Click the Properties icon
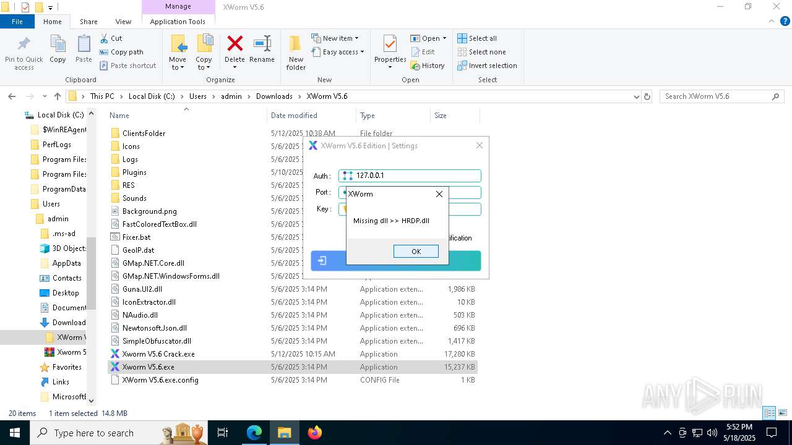The width and height of the screenshot is (792, 445). [x=390, y=44]
